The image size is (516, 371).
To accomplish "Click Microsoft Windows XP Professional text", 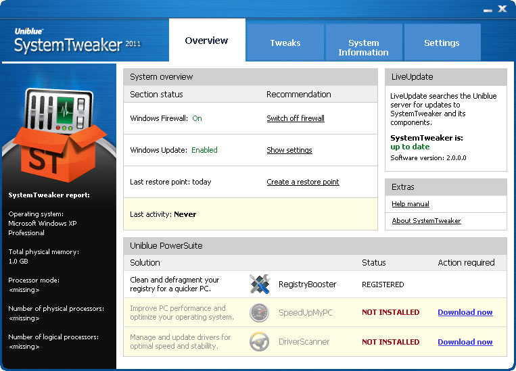I will click(43, 228).
